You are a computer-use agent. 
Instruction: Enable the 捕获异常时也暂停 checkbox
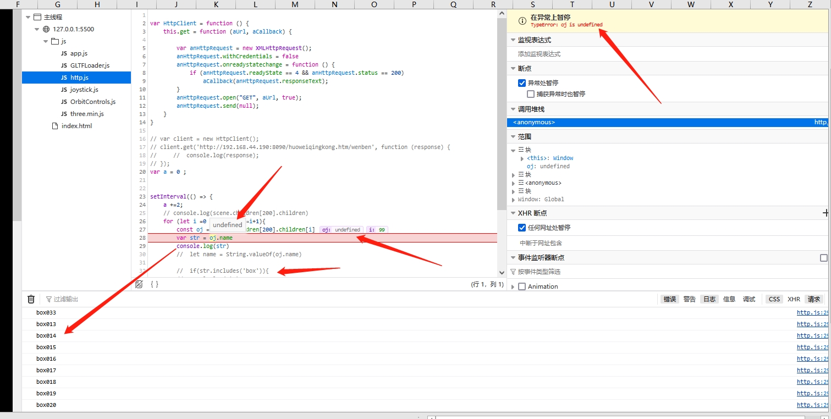pyautogui.click(x=531, y=94)
